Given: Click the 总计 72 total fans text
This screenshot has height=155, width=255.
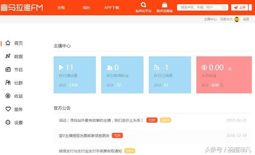Looking at the screenshot, I should point(113,85).
